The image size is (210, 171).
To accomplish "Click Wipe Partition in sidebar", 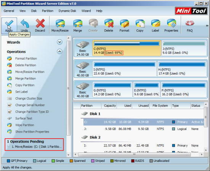I will [25, 125].
